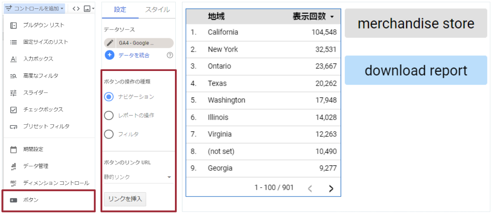Click the help question mark icon

tap(170, 55)
